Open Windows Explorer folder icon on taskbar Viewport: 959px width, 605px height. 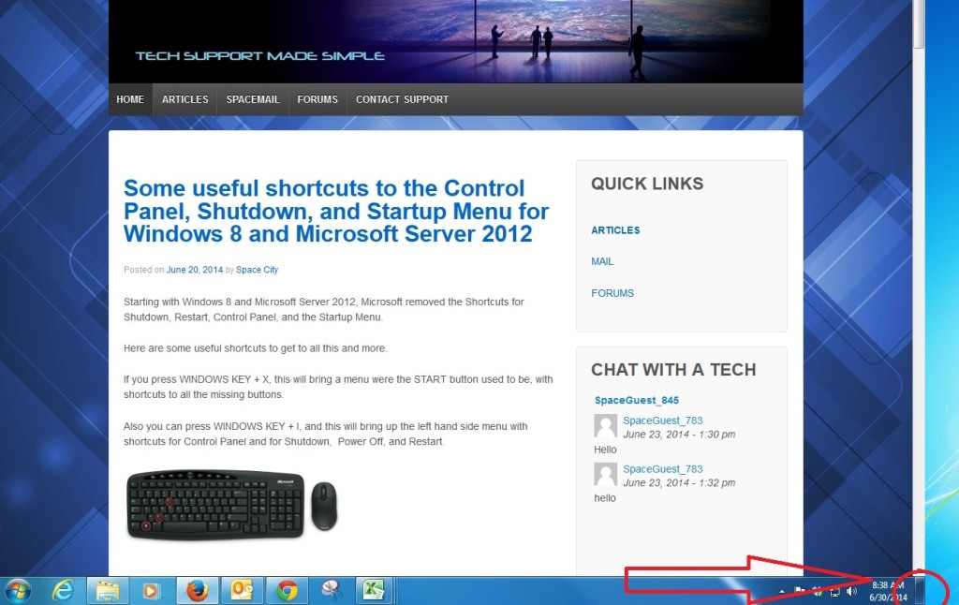(107, 591)
